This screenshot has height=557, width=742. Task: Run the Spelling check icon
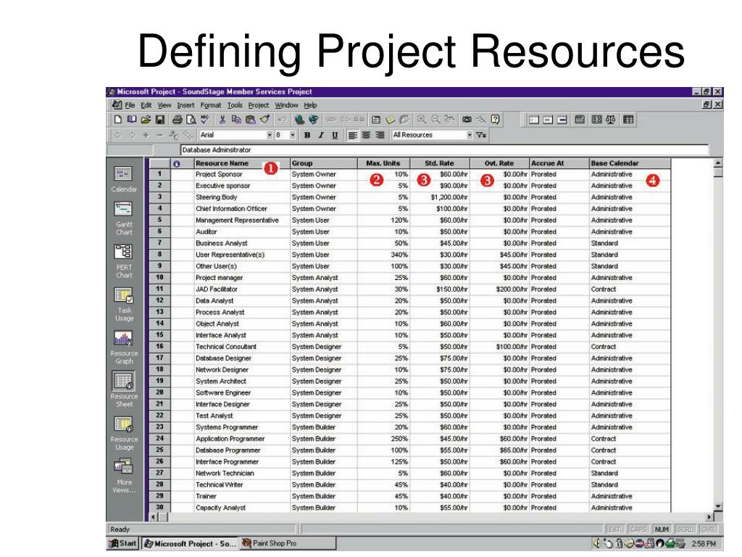click(x=205, y=120)
